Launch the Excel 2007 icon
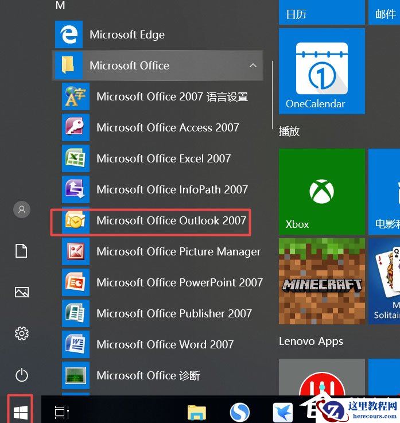The image size is (400, 423). (x=76, y=158)
